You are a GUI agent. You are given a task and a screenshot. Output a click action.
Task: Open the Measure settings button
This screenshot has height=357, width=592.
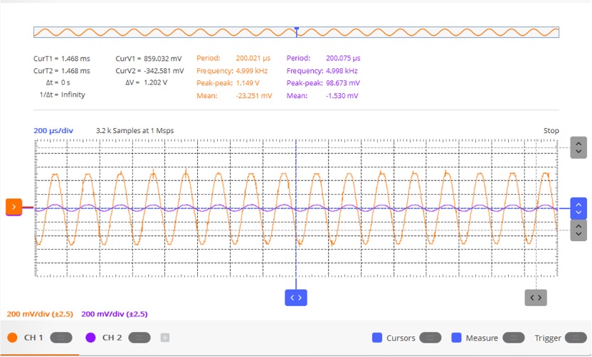[x=514, y=338]
